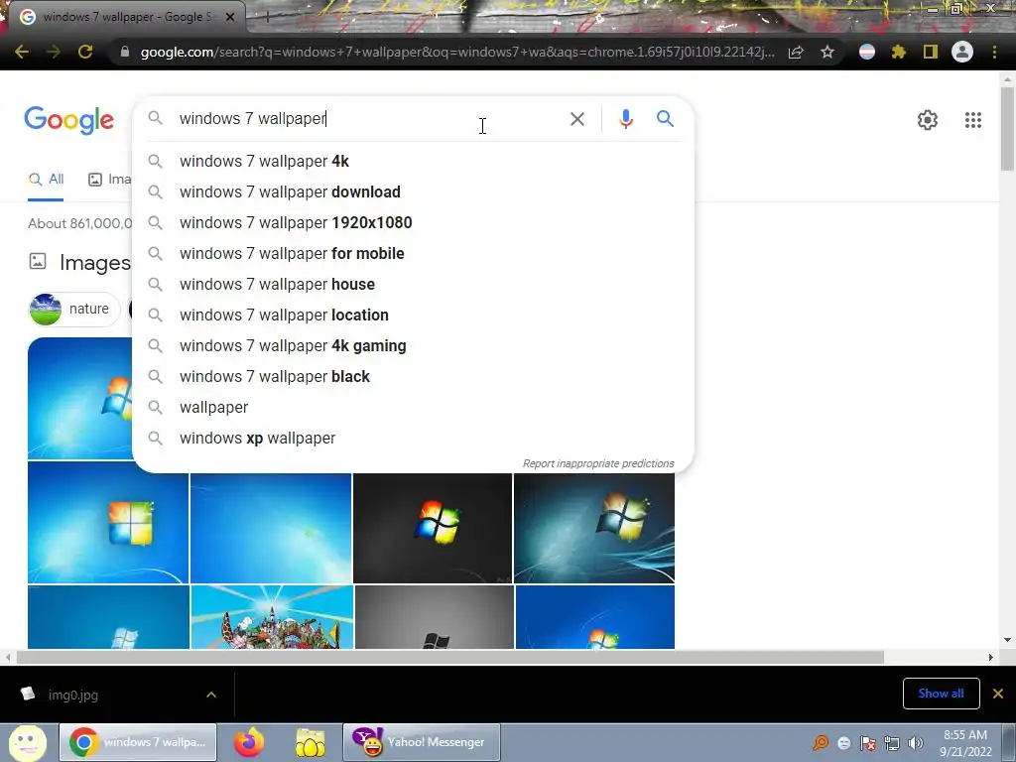Click Show all downloads button
The image size is (1016, 762).
(x=941, y=694)
